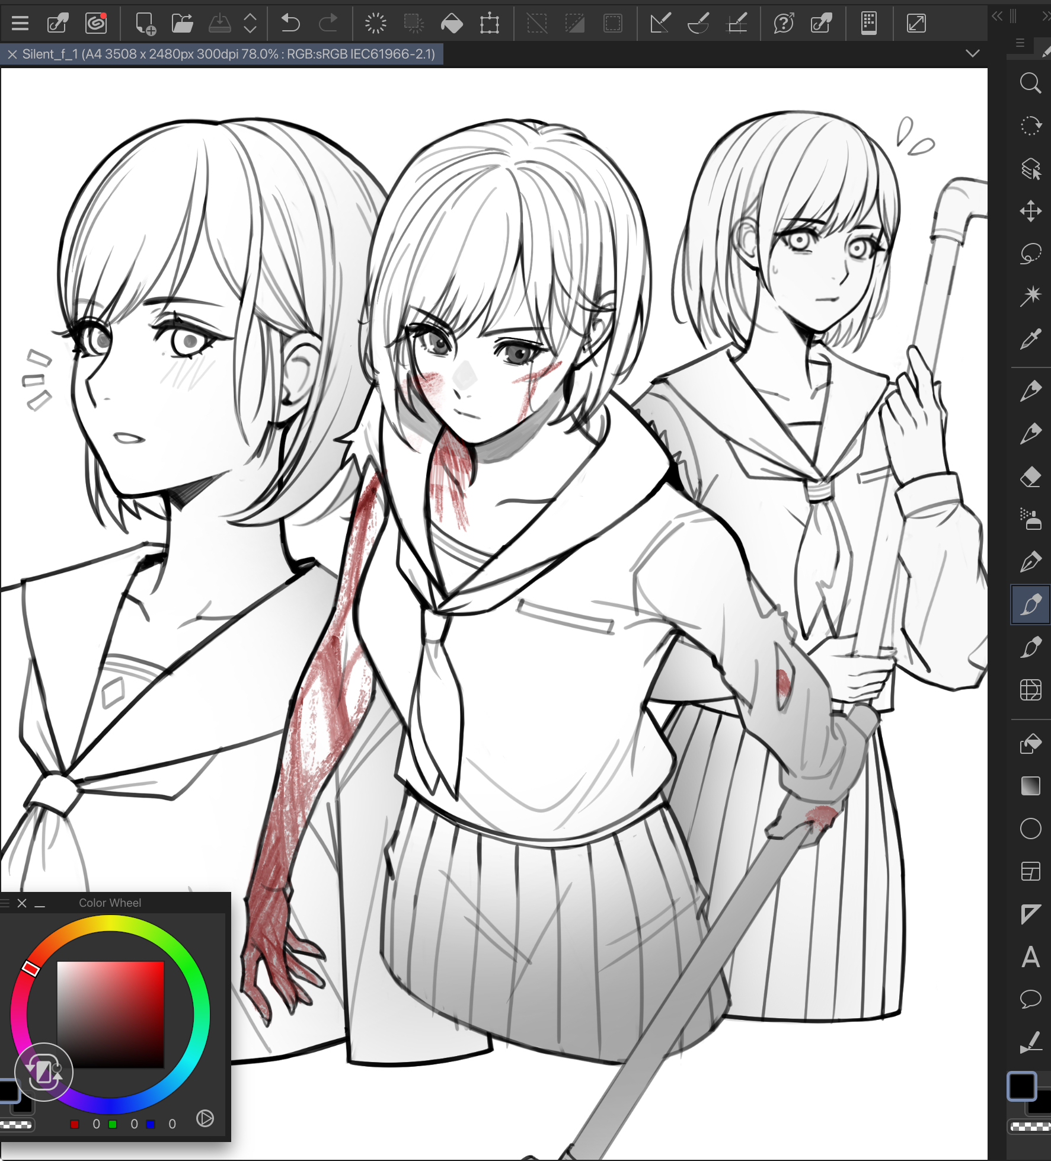Undo the last stroke

click(290, 24)
